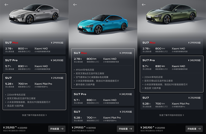Image resolution: width=206 pixels, height=134 pixels.
Task: Select the expanded SU7 card on gray car screen
Action: pos(34,92)
